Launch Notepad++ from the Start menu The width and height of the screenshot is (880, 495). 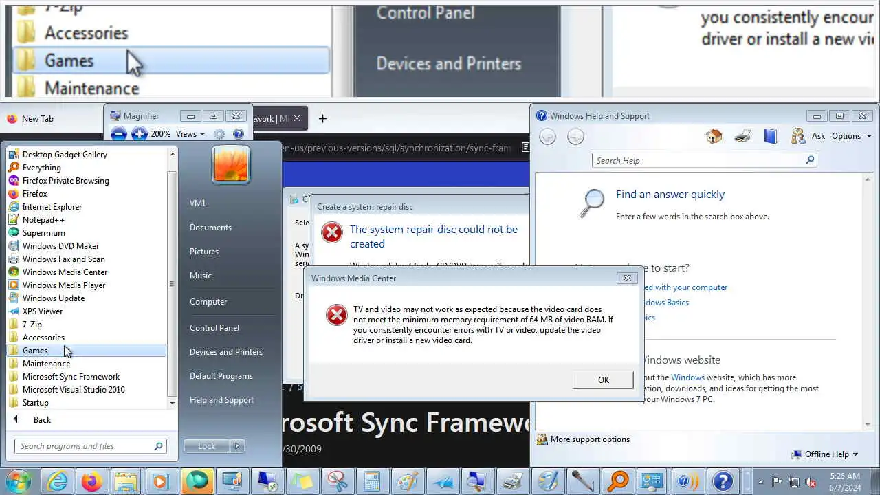click(x=87, y=220)
